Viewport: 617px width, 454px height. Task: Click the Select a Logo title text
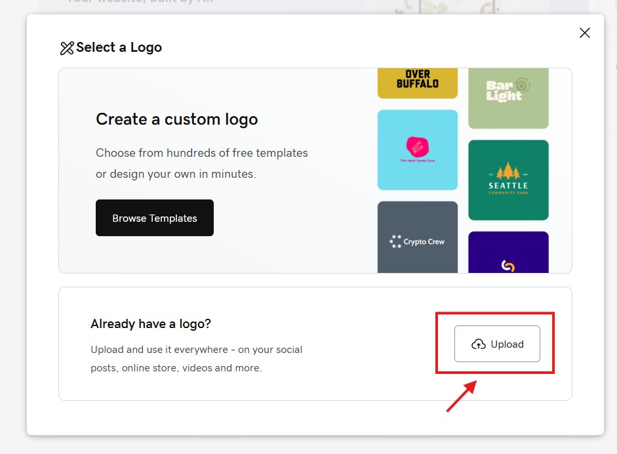click(x=119, y=48)
